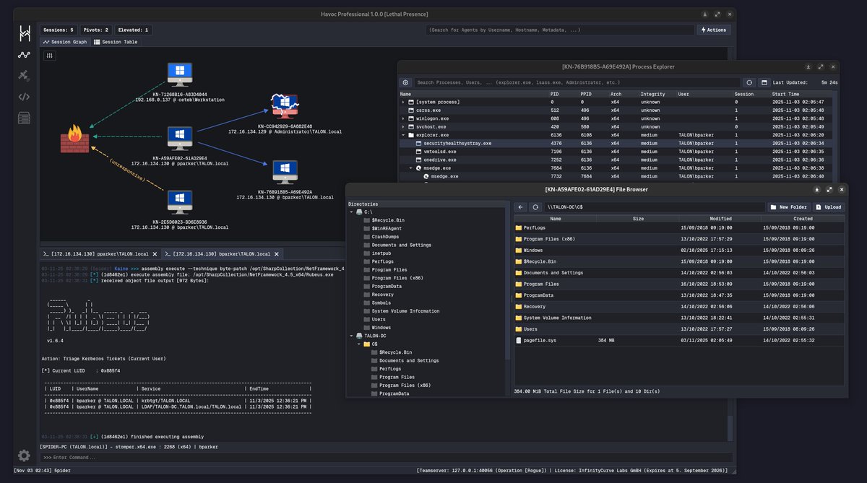This screenshot has height=483, width=867.
Task: Go back in File Browser
Action: point(520,206)
